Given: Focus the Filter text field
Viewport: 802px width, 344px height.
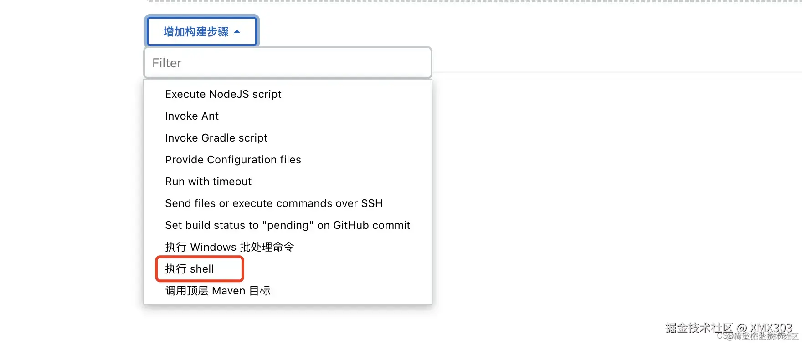Looking at the screenshot, I should pos(288,63).
